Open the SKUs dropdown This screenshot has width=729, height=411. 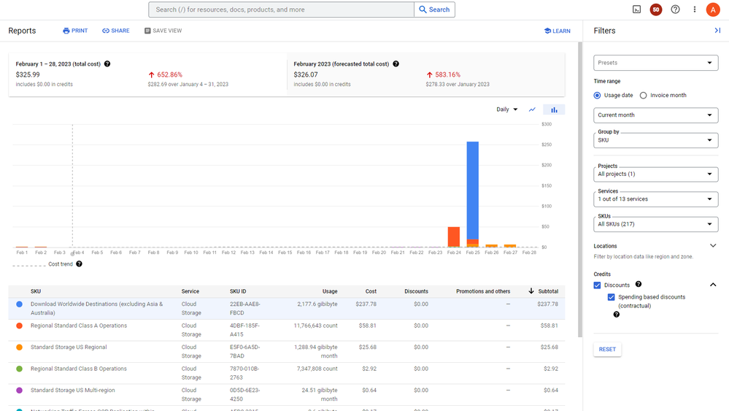coord(655,224)
